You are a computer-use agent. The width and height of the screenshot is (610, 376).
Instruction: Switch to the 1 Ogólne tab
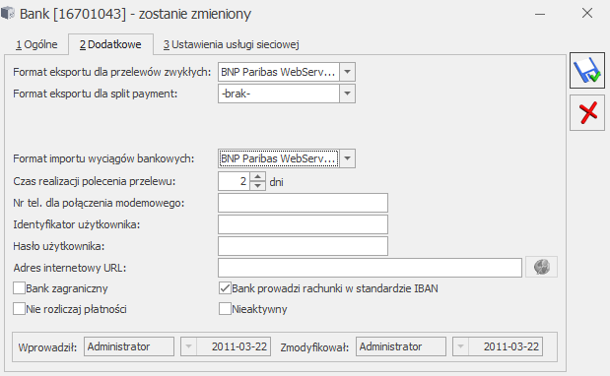pyautogui.click(x=36, y=44)
